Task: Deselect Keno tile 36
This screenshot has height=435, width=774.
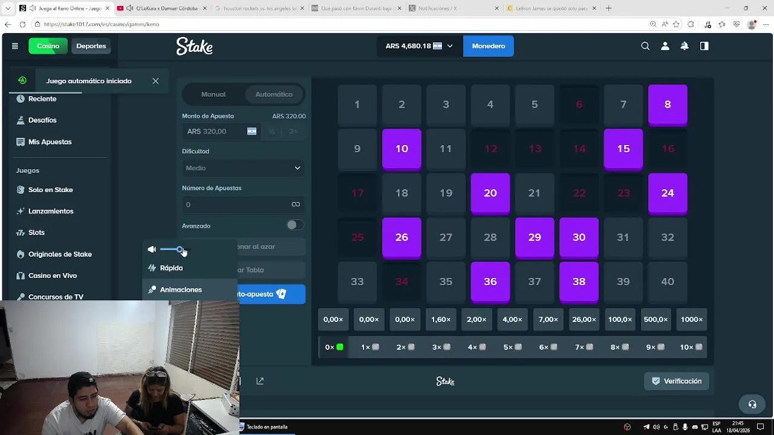Action: pyautogui.click(x=490, y=282)
